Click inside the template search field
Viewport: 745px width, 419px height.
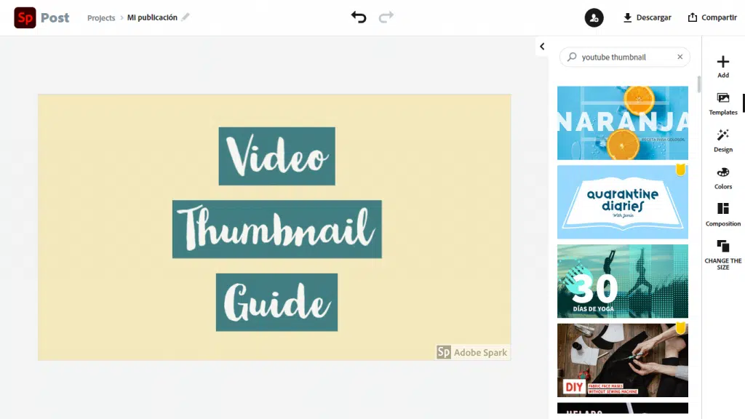(x=626, y=57)
